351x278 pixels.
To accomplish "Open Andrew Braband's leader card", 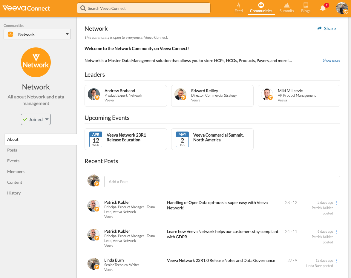I will [126, 96].
